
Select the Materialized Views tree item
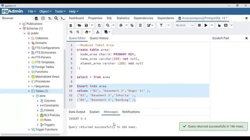point(47,77)
